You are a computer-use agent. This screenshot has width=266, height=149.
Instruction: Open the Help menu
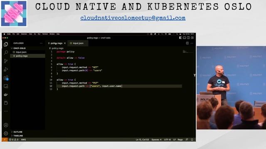tap(58, 34)
